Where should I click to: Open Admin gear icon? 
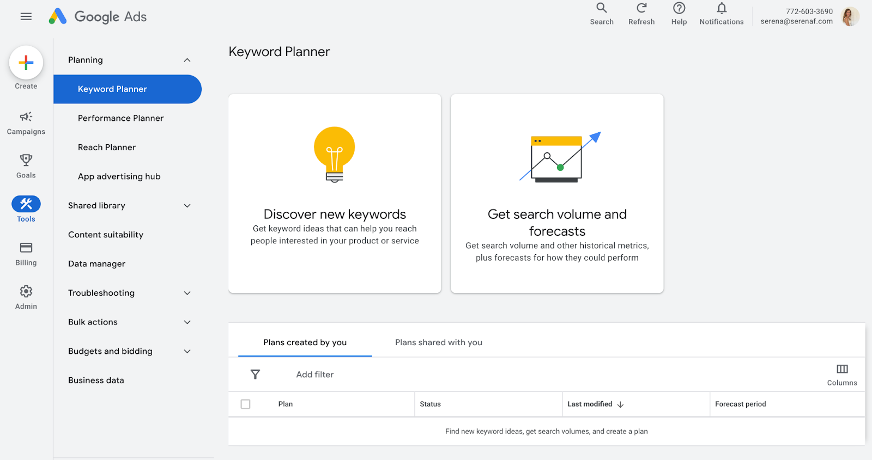point(26,291)
